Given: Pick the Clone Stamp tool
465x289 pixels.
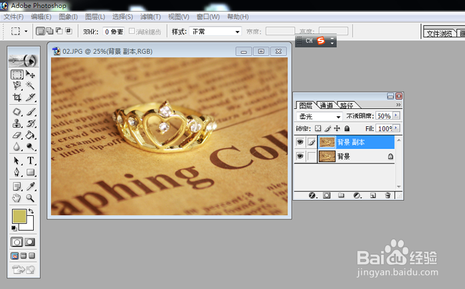Looking at the screenshot, I should (17, 124).
